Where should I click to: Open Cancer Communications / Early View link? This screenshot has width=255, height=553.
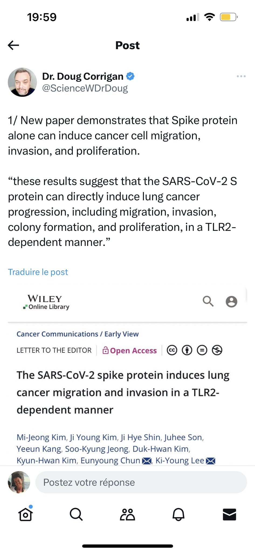pos(78,334)
